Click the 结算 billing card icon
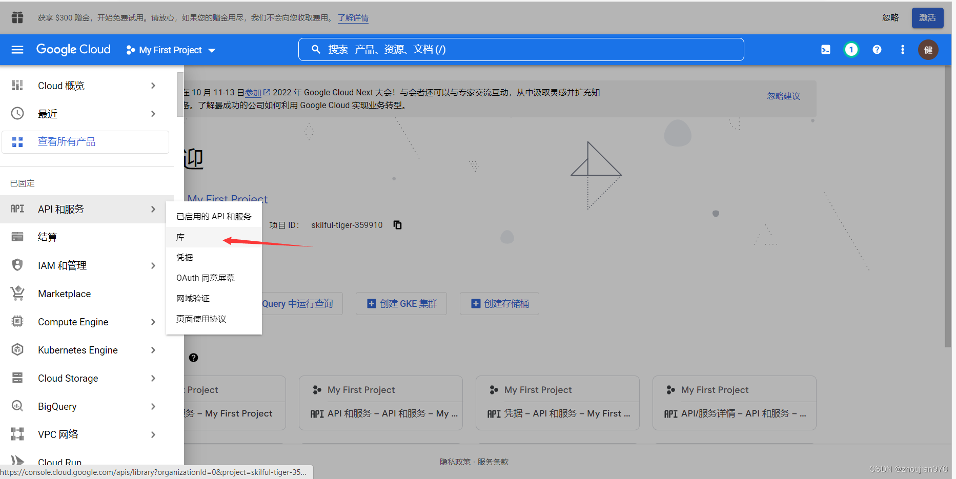956x479 pixels. click(17, 237)
